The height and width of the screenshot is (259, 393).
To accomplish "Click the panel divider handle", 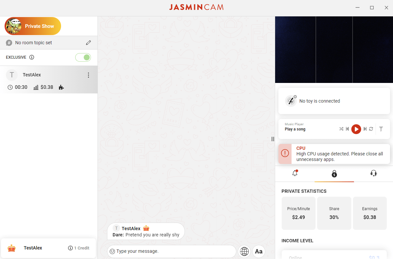I will coord(273,139).
